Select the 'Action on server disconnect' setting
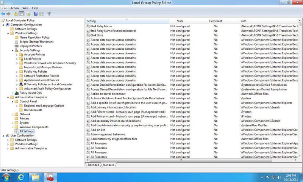The width and height of the screenshot is (303, 182). click(x=108, y=94)
